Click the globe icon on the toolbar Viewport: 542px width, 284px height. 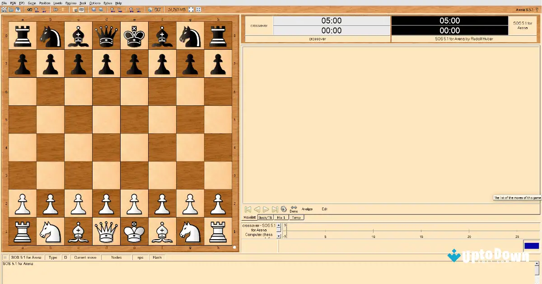coord(149,9)
